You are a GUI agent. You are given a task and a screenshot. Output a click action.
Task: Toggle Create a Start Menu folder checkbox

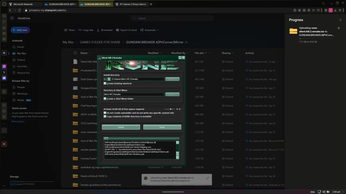click(x=105, y=99)
